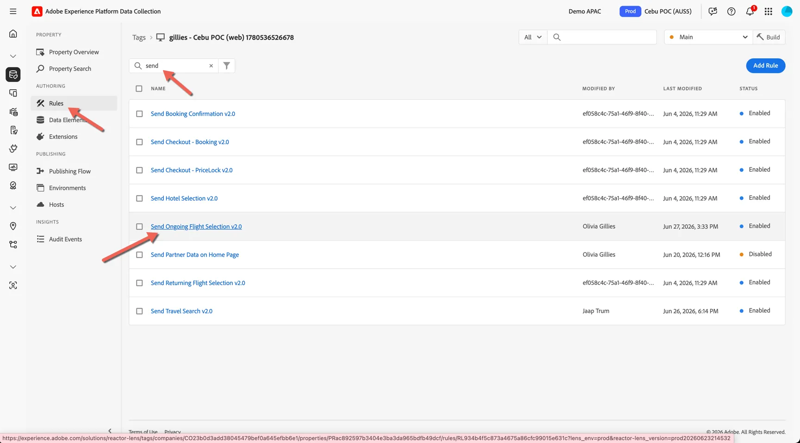Expand the first left rail chevron
The image size is (800, 443).
[x=13, y=56]
